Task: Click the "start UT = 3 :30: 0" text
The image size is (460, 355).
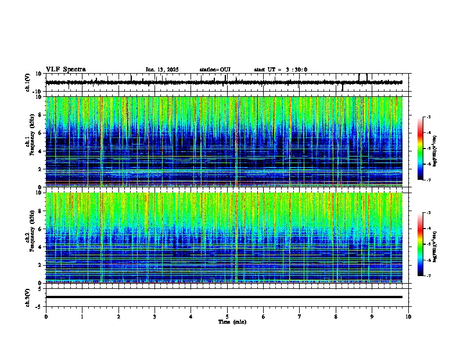Action: [281, 70]
